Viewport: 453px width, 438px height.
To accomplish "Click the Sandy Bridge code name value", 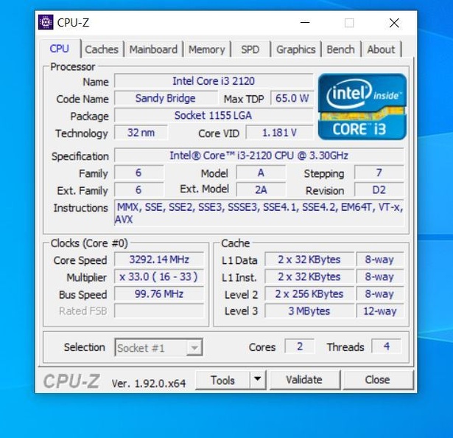I will point(166,98).
